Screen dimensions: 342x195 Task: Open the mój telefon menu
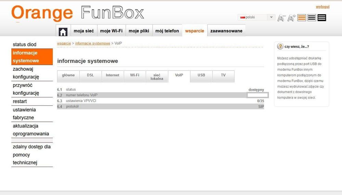point(167,31)
